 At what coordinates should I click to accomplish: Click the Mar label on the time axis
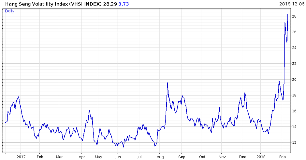click(x=59, y=156)
